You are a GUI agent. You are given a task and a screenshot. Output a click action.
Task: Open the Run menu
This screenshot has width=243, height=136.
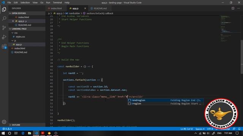[x=48, y=3]
